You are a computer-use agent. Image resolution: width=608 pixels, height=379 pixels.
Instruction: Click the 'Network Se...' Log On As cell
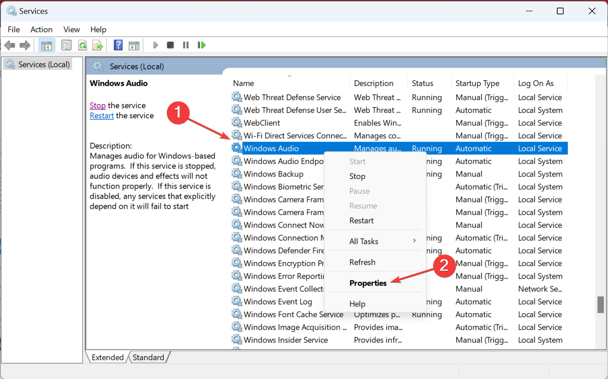pyautogui.click(x=540, y=289)
